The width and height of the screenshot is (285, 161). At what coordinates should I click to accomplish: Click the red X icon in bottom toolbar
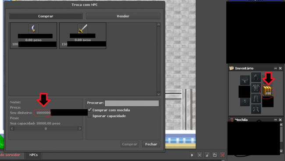222,155
